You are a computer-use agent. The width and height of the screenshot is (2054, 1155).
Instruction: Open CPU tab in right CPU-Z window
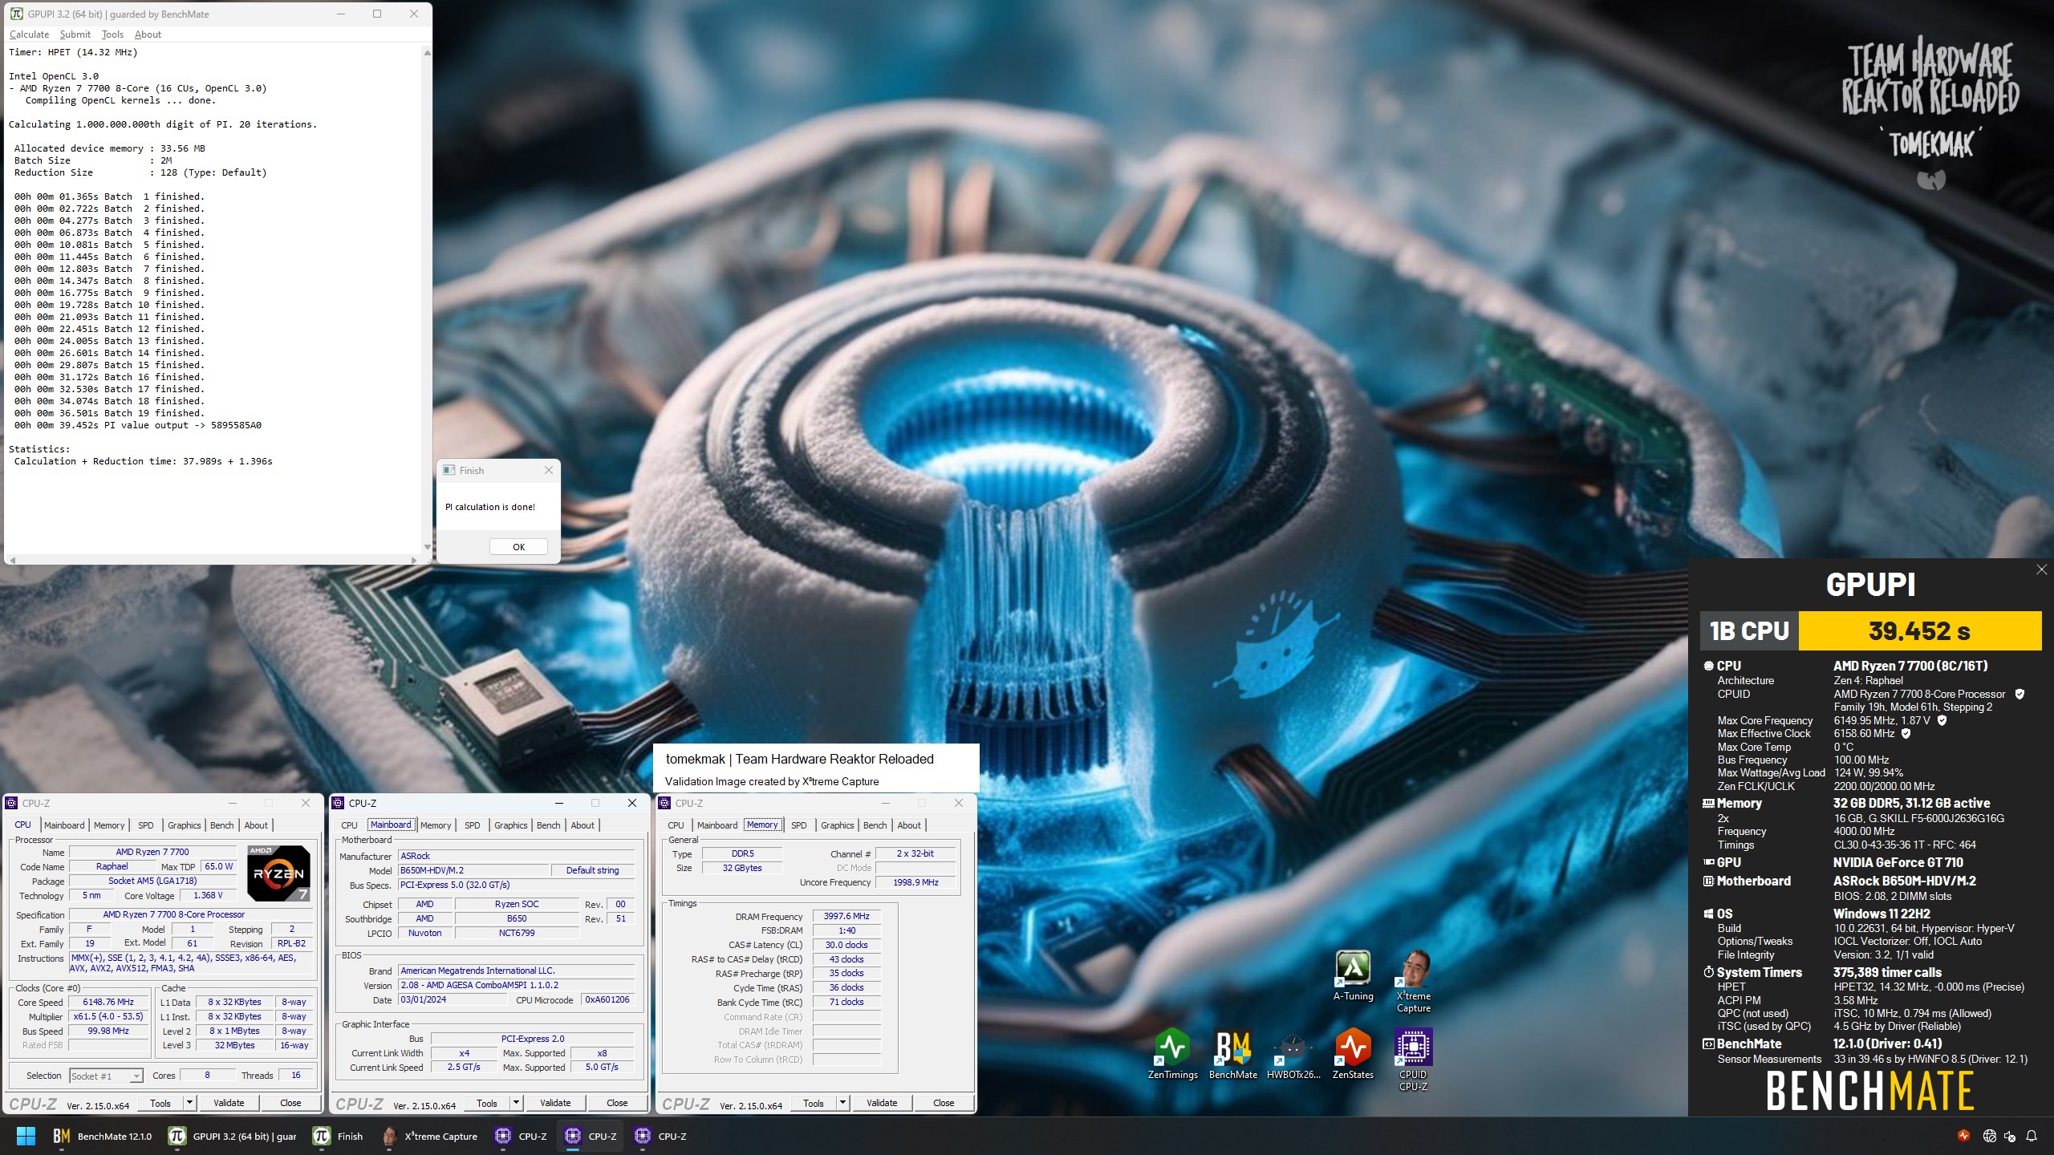pos(676,825)
